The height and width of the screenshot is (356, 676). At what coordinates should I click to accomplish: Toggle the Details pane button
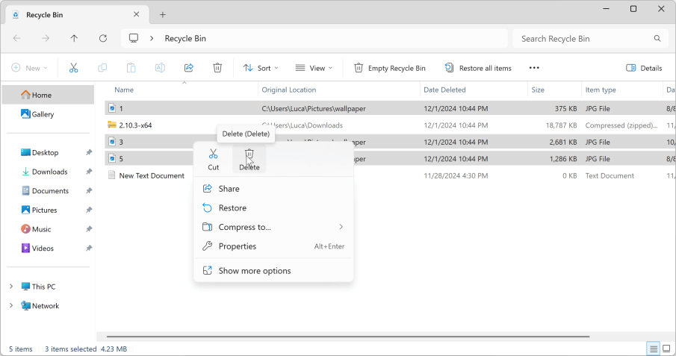pyautogui.click(x=644, y=68)
